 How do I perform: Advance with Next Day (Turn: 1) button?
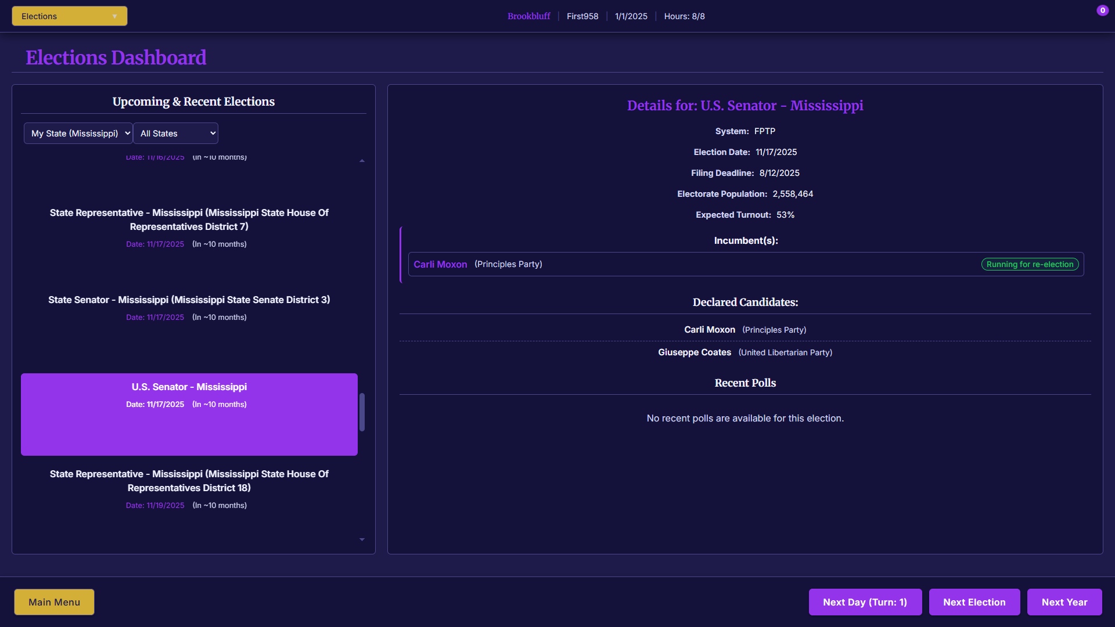click(865, 602)
